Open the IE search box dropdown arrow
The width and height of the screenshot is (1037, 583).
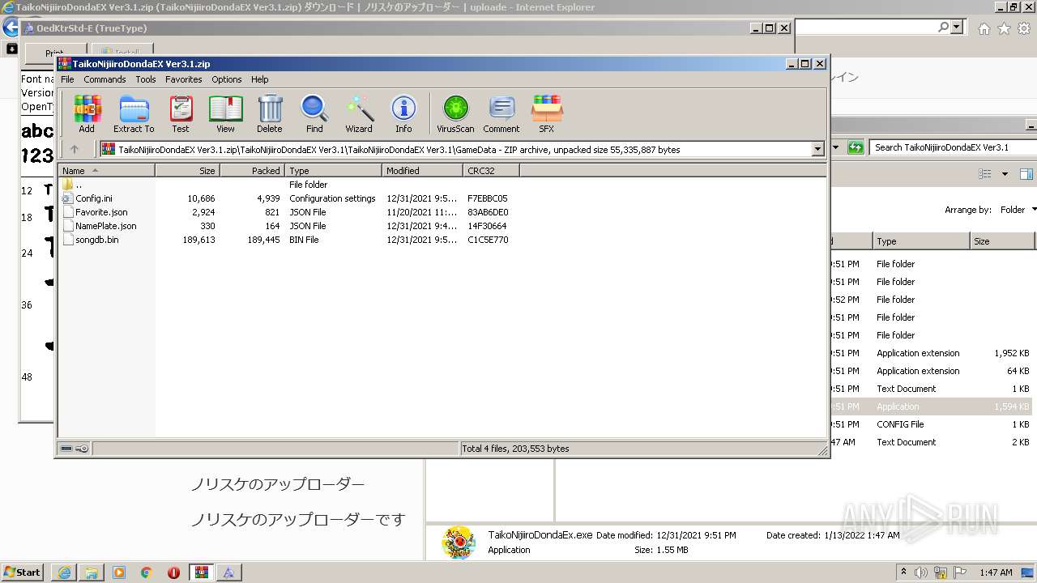957,27
